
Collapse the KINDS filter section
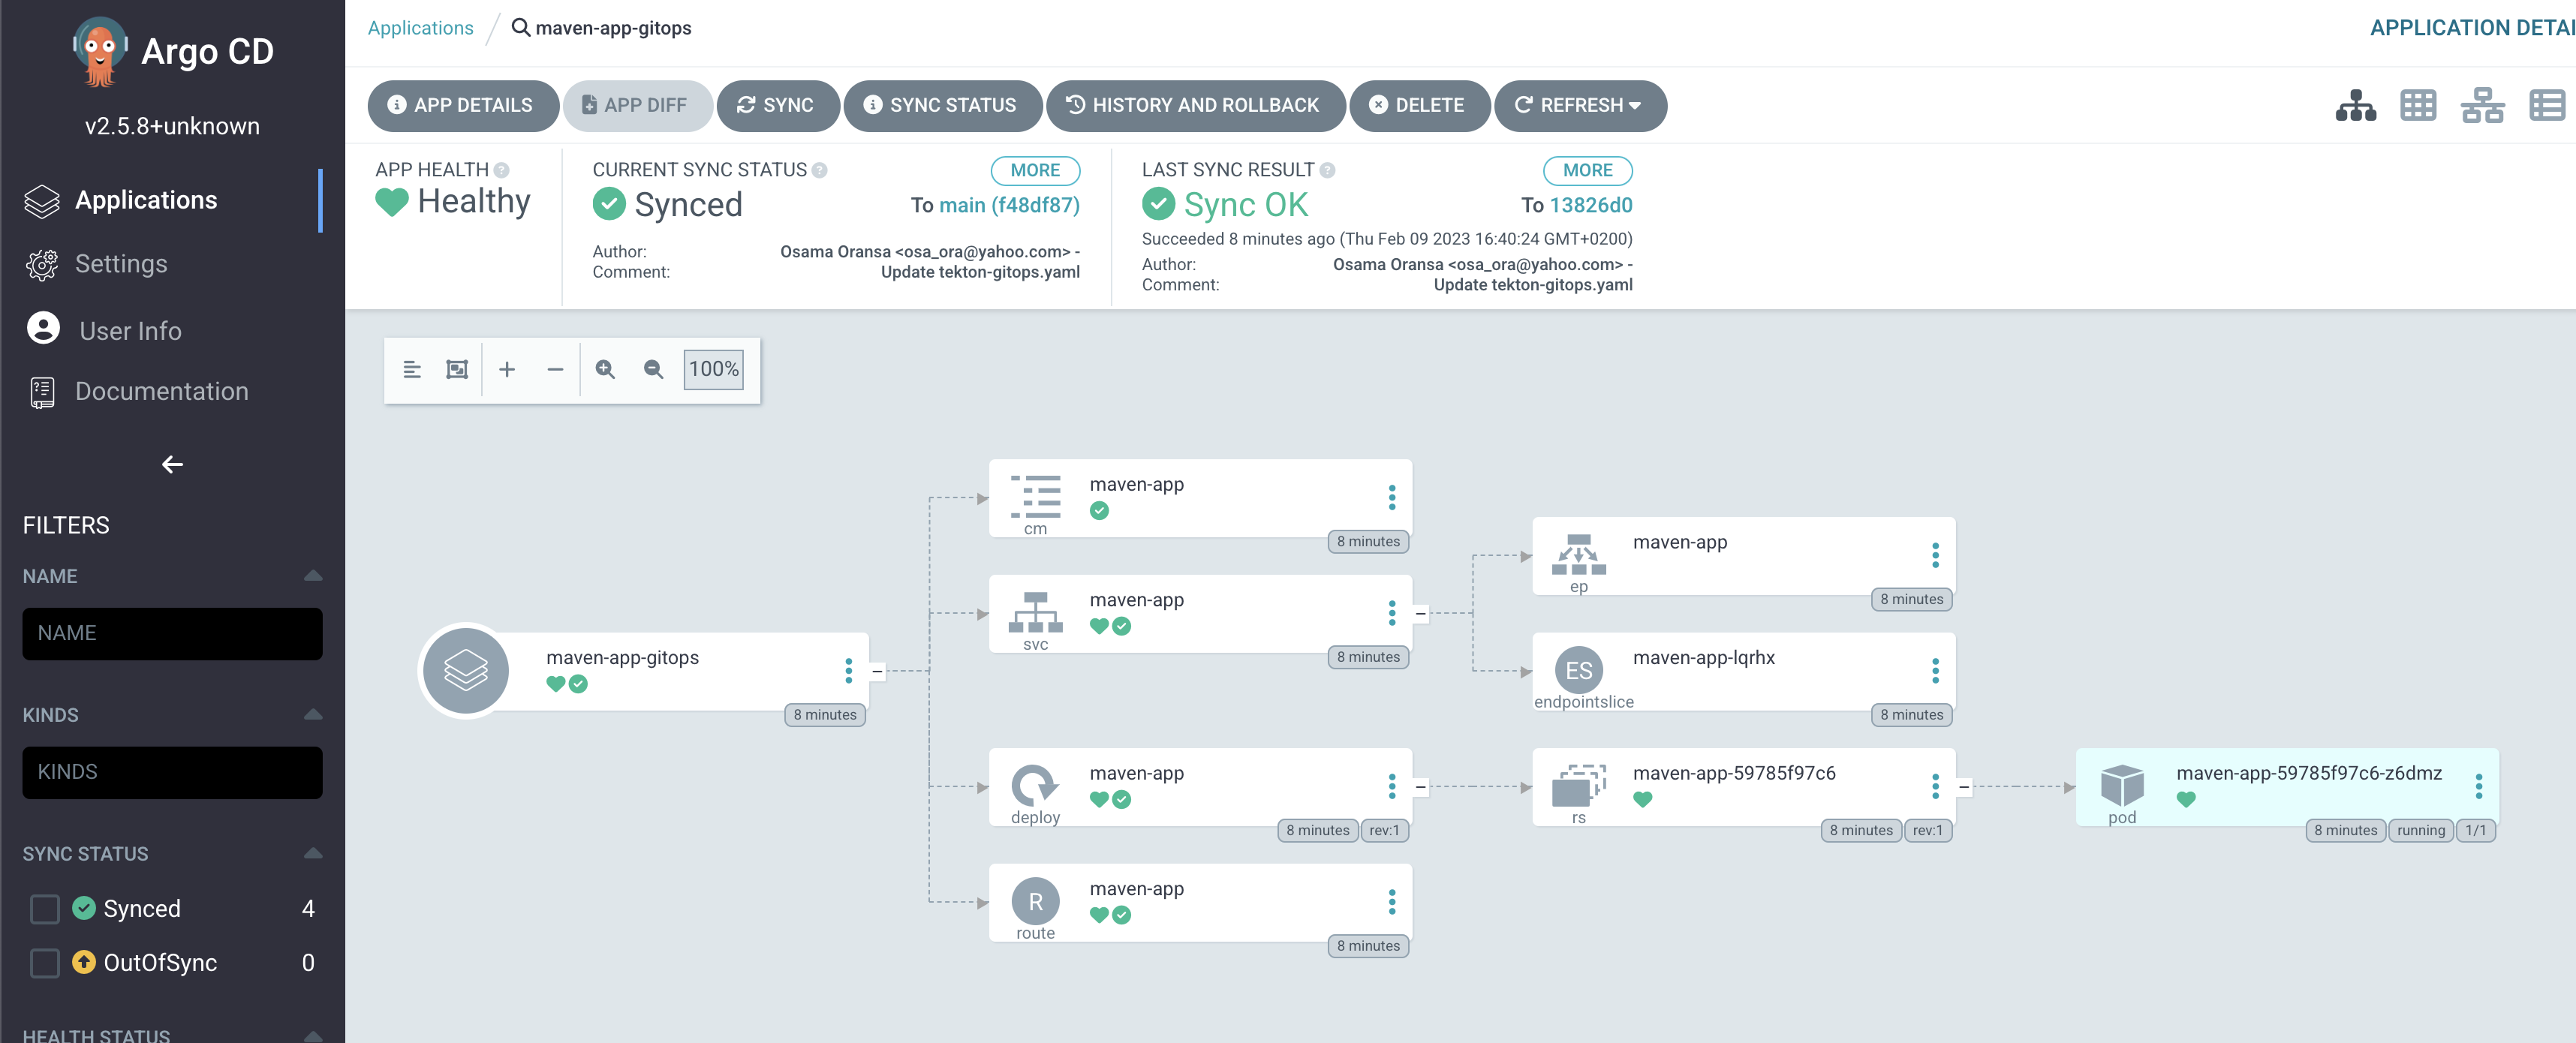pyautogui.click(x=312, y=714)
